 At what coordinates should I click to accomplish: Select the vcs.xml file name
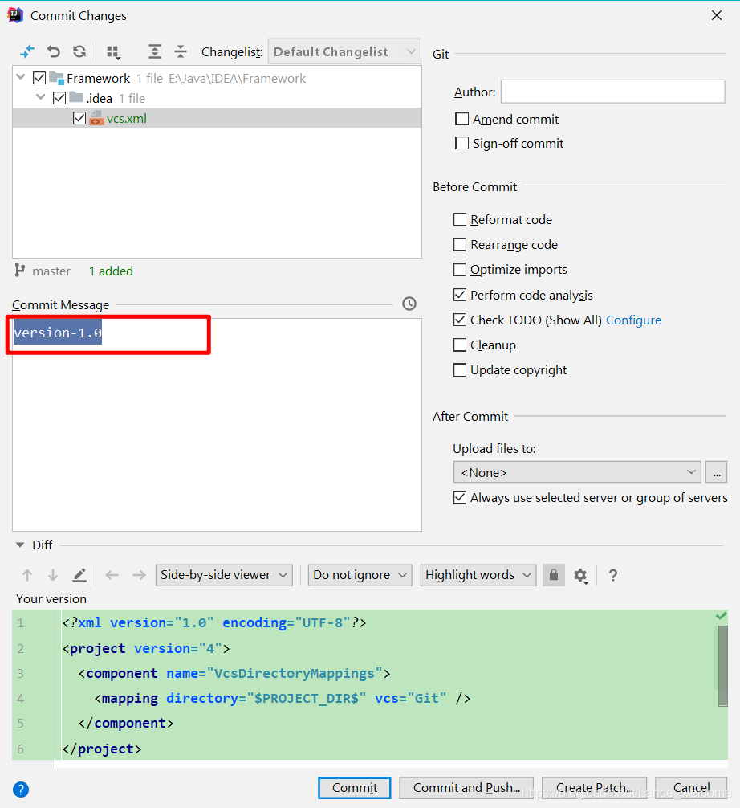tap(127, 119)
